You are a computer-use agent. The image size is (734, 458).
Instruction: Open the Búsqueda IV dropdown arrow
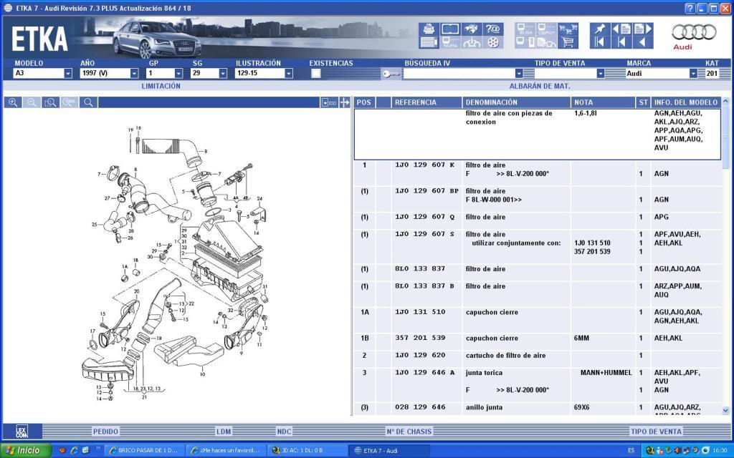(519, 74)
